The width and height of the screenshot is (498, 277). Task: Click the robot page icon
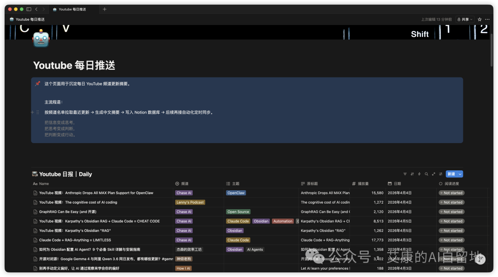(x=41, y=39)
